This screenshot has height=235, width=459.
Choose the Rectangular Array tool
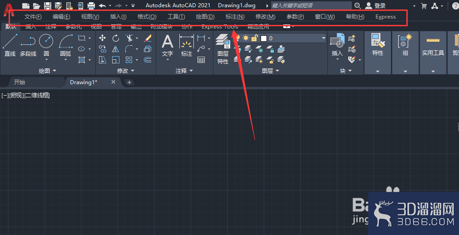129,60
